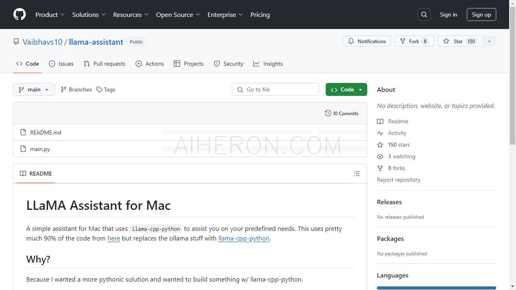Click the LLaMA Assistant for Mac heading
The width and height of the screenshot is (516, 290).
pos(98,205)
